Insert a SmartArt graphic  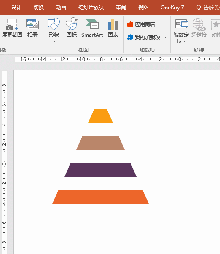pyautogui.click(x=92, y=24)
